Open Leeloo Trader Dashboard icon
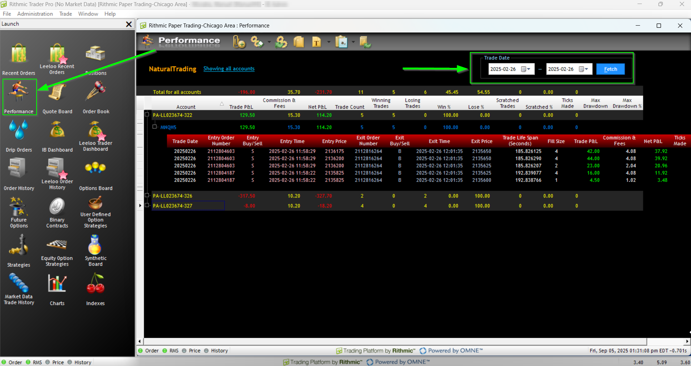 click(95, 136)
